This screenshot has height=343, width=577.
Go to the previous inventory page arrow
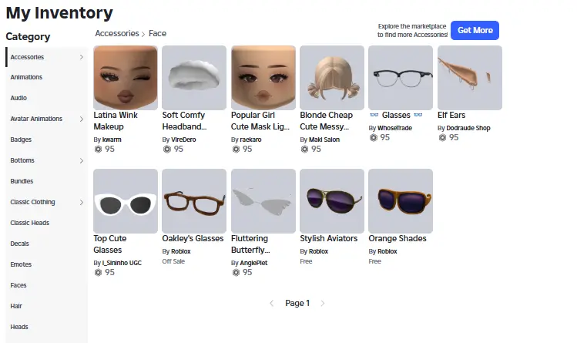272,303
